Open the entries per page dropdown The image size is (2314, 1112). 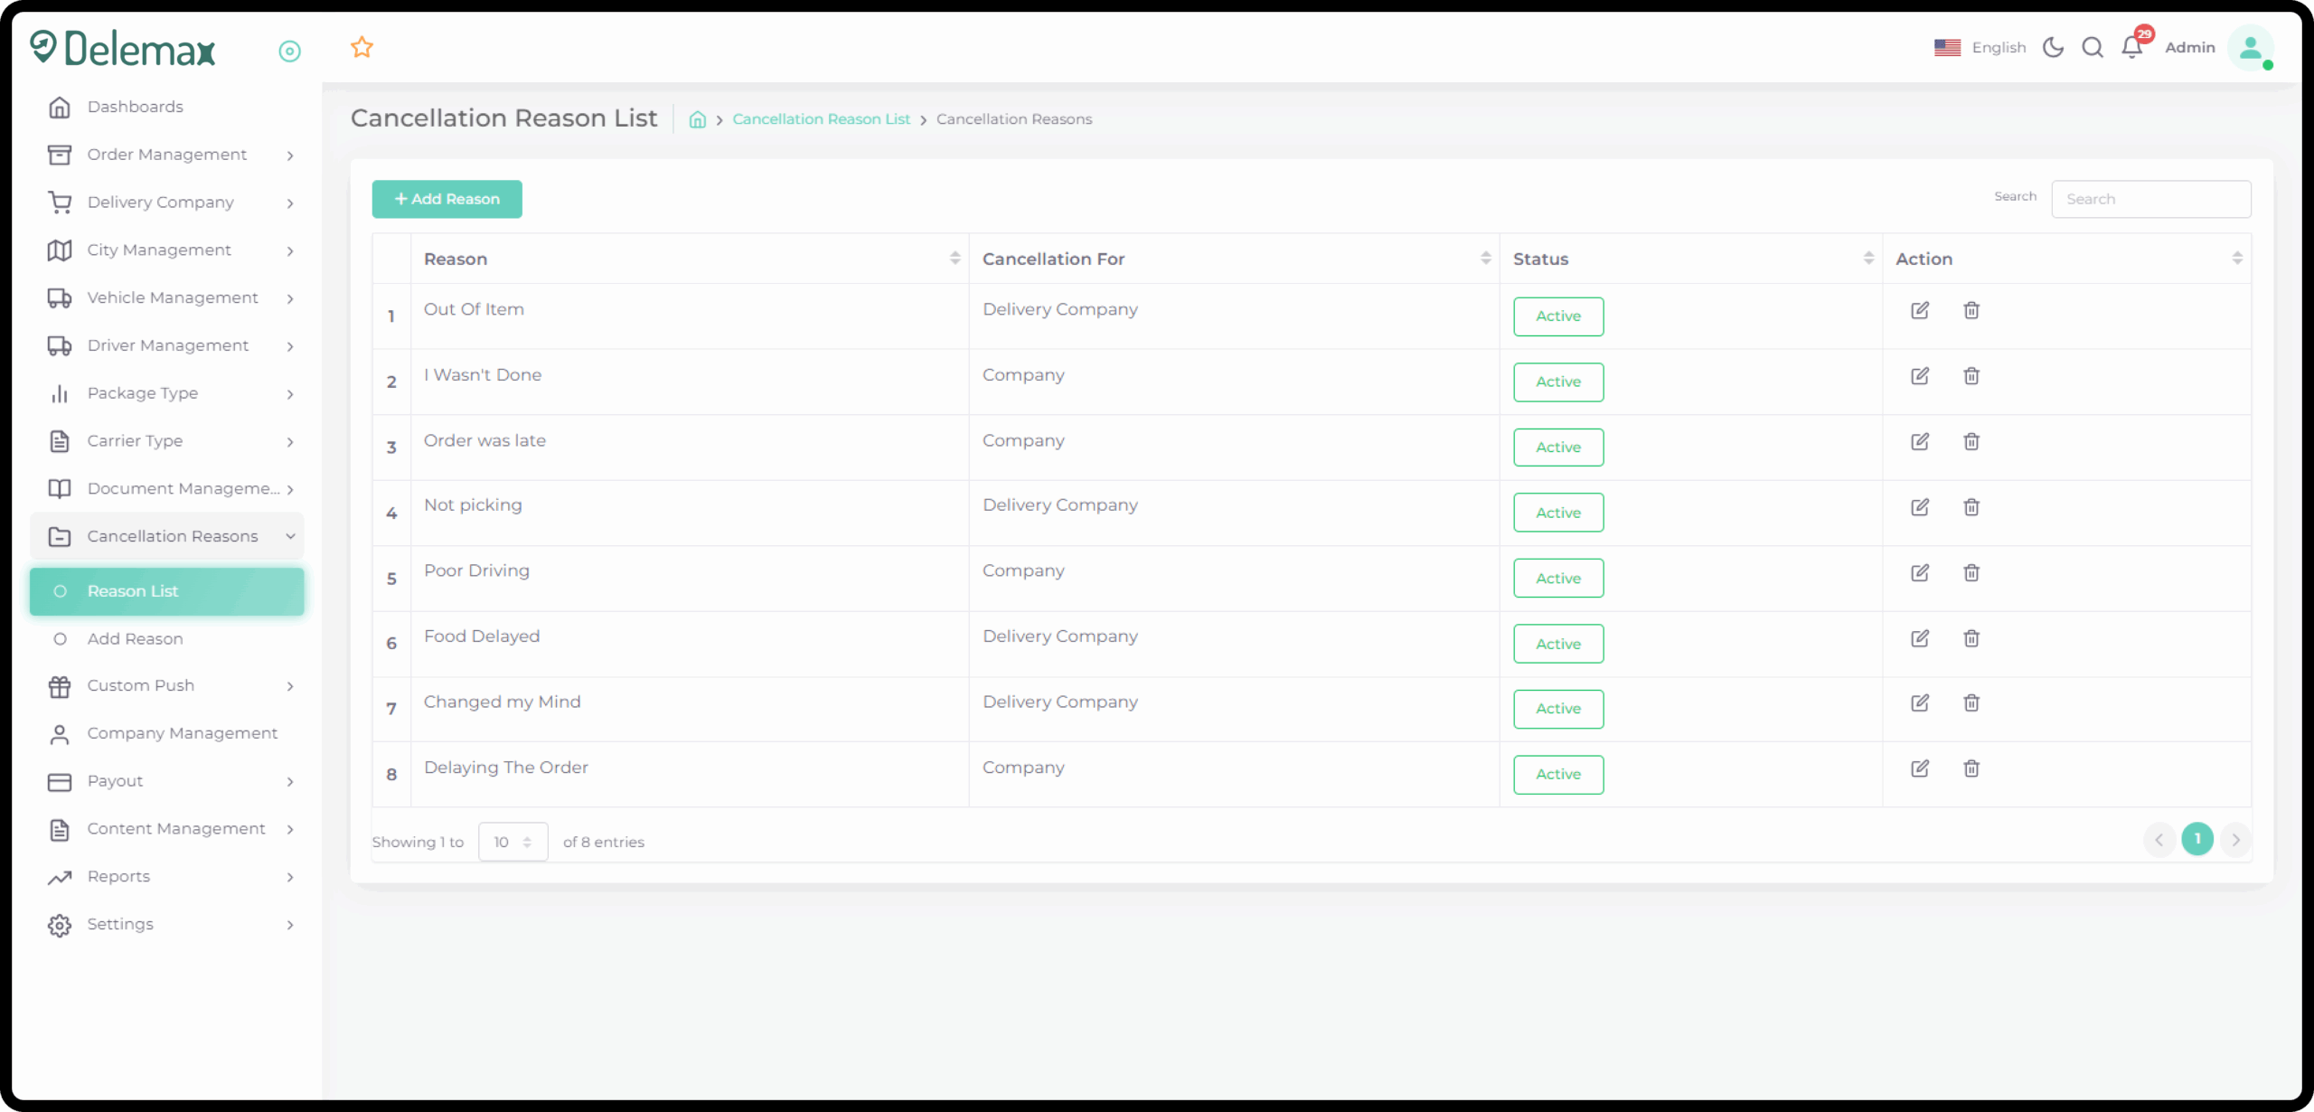click(513, 842)
